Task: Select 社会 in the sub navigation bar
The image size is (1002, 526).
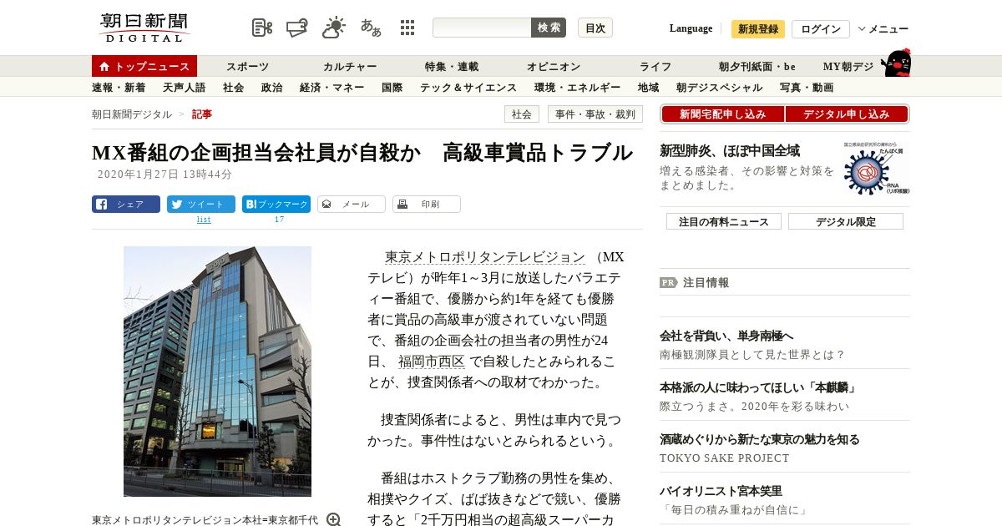Action: coord(233,87)
